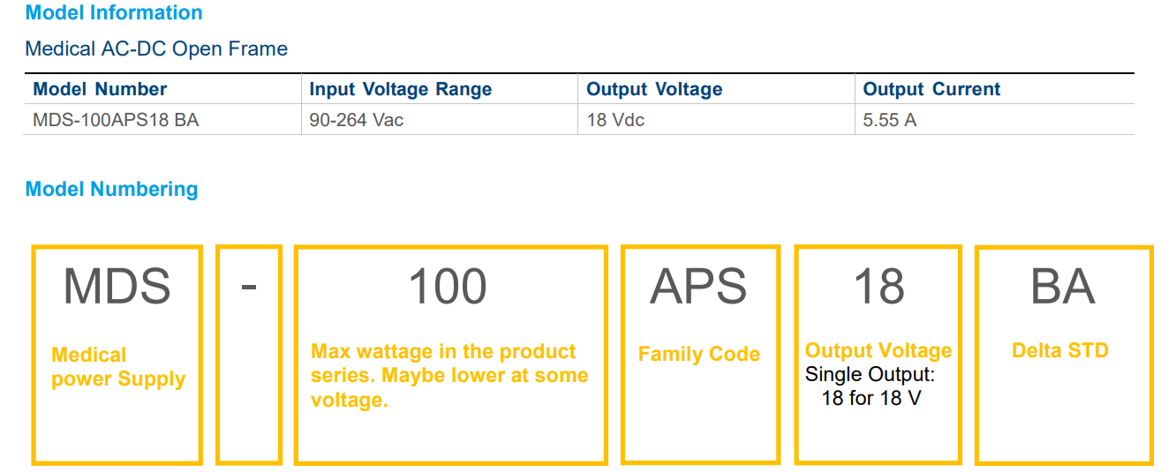Viewport: 1176px width, 472px height.
Task: Click the Model Information heading
Action: [114, 13]
